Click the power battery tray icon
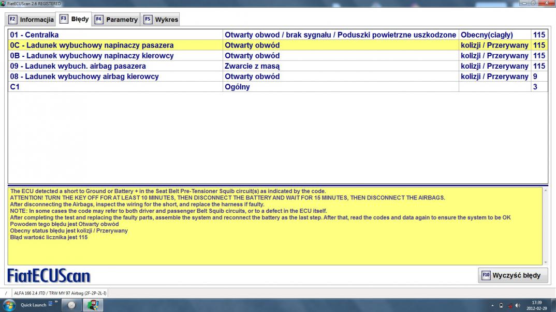Image resolution: width=556 pixels, height=312 pixels. click(x=501, y=306)
